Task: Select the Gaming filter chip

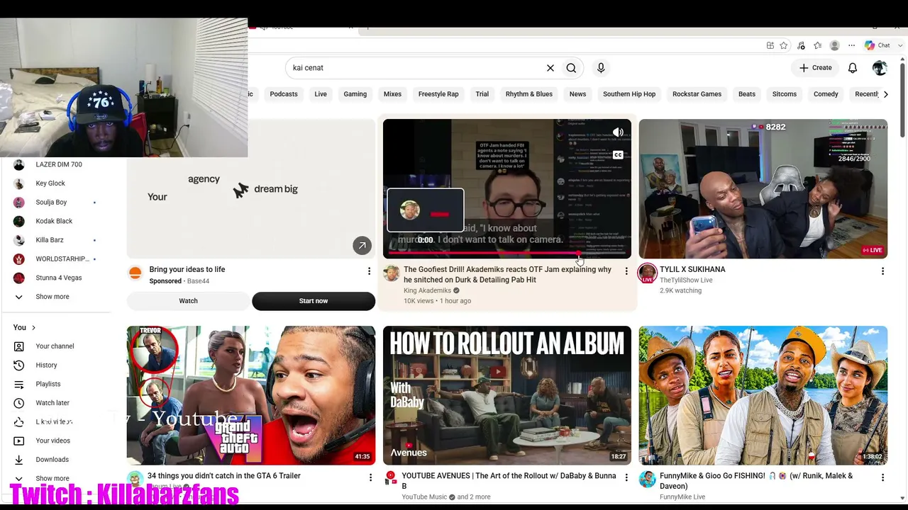Action: coord(355,94)
